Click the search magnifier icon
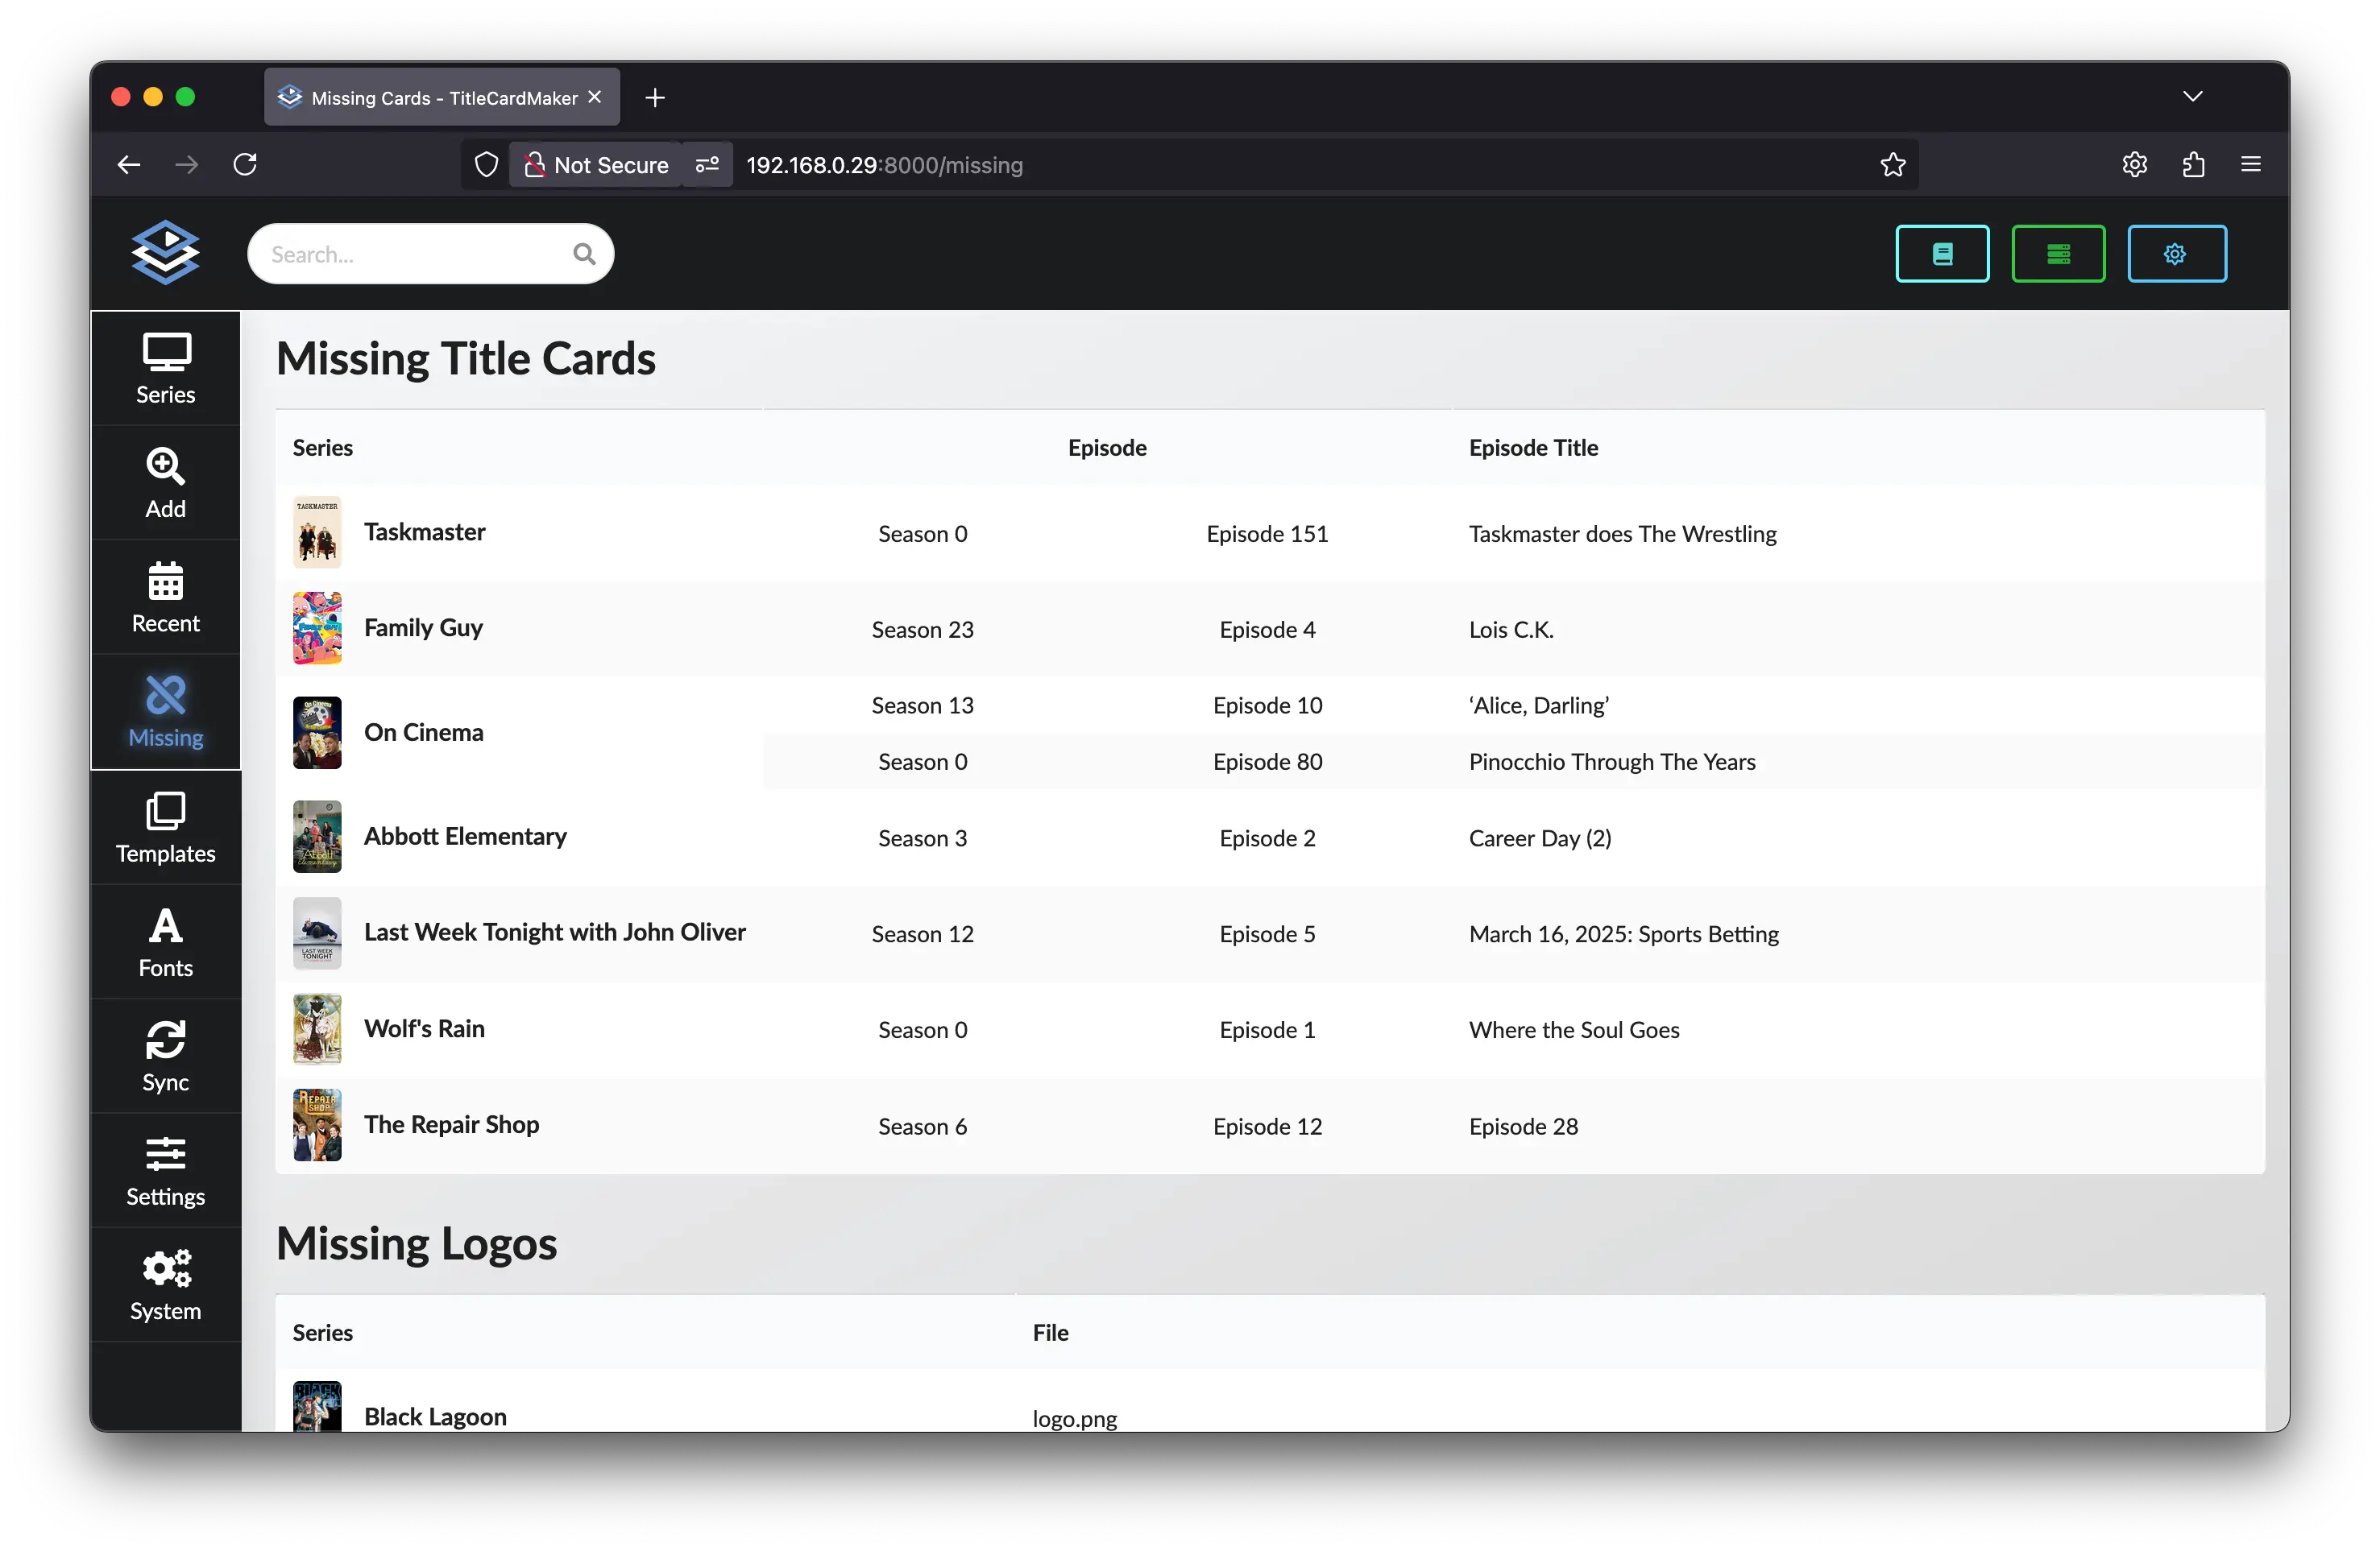2380x1551 pixels. [x=584, y=254]
